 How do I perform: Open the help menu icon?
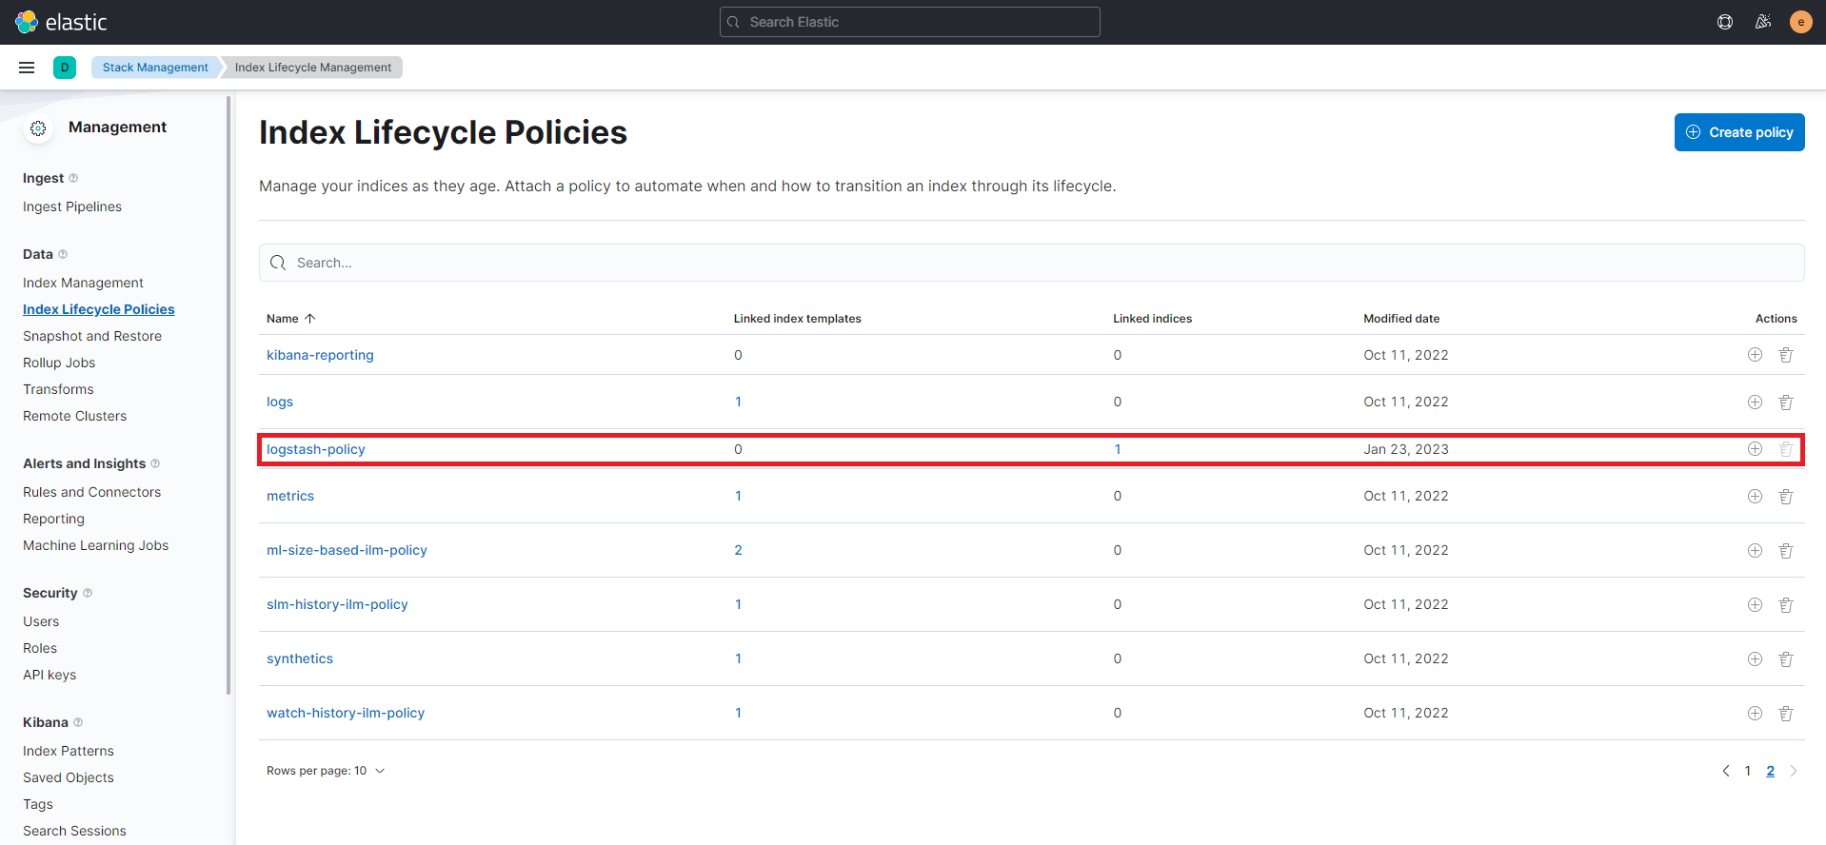coord(1724,22)
